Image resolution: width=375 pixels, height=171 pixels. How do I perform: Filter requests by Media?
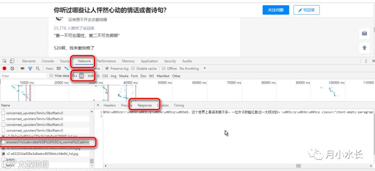click(x=124, y=76)
